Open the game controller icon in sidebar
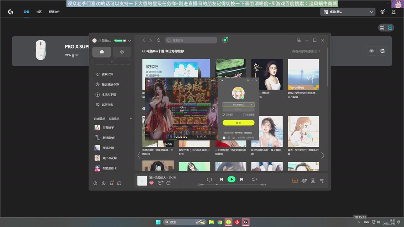404x227 pixels. (x=119, y=183)
